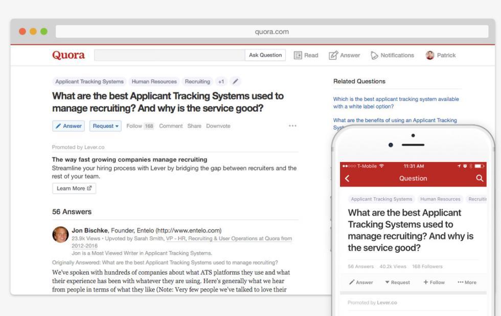Tap the Request dropdown on phone

click(x=398, y=282)
